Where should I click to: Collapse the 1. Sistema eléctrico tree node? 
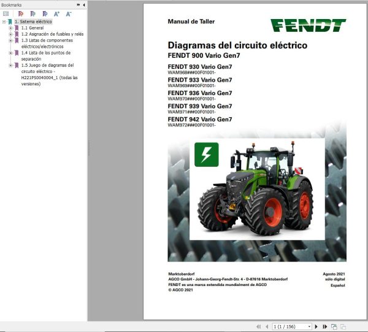pyautogui.click(x=4, y=22)
